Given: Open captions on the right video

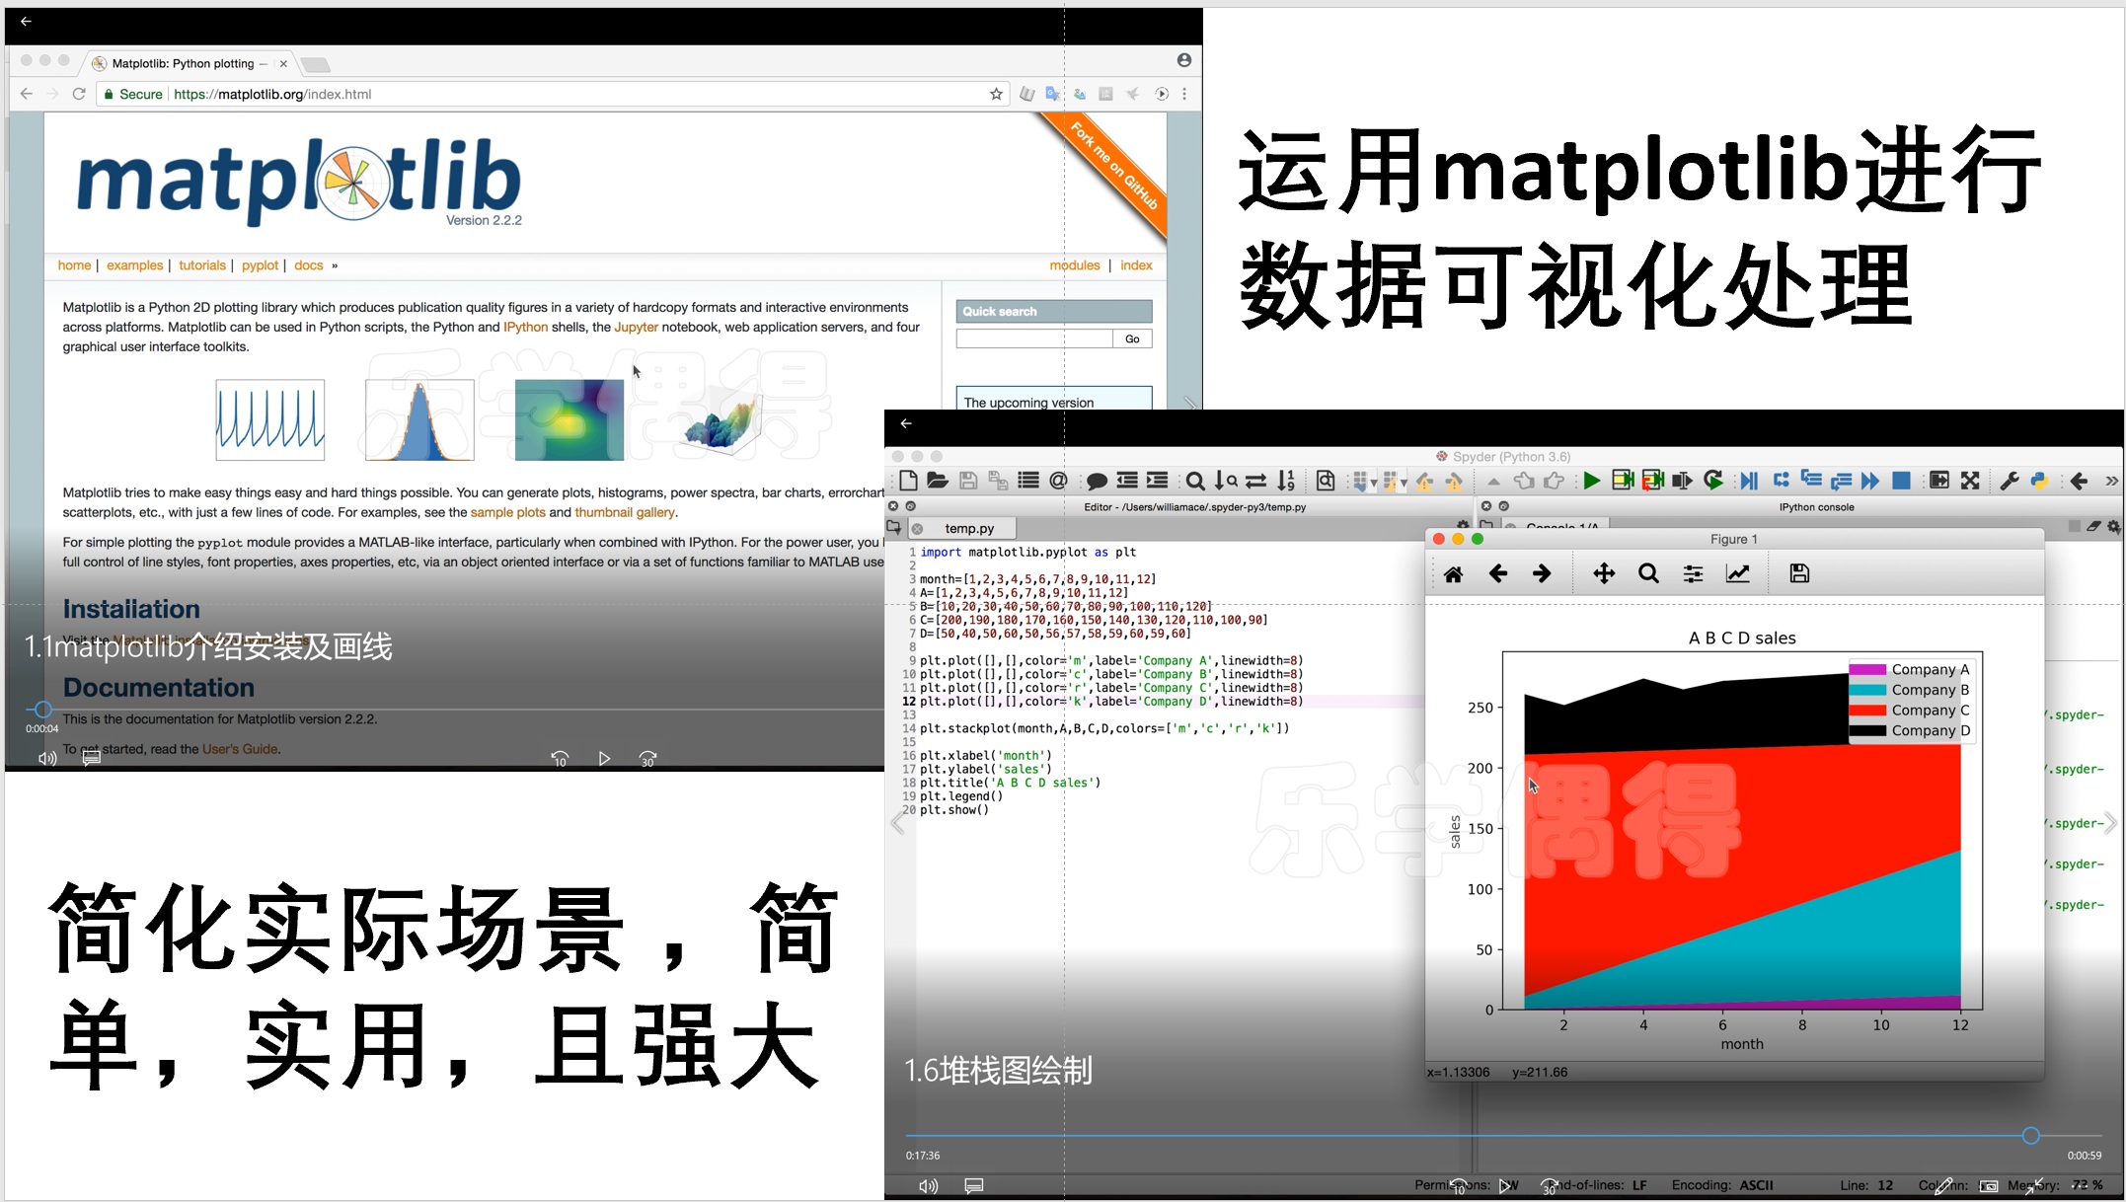Looking at the screenshot, I should [x=973, y=1186].
